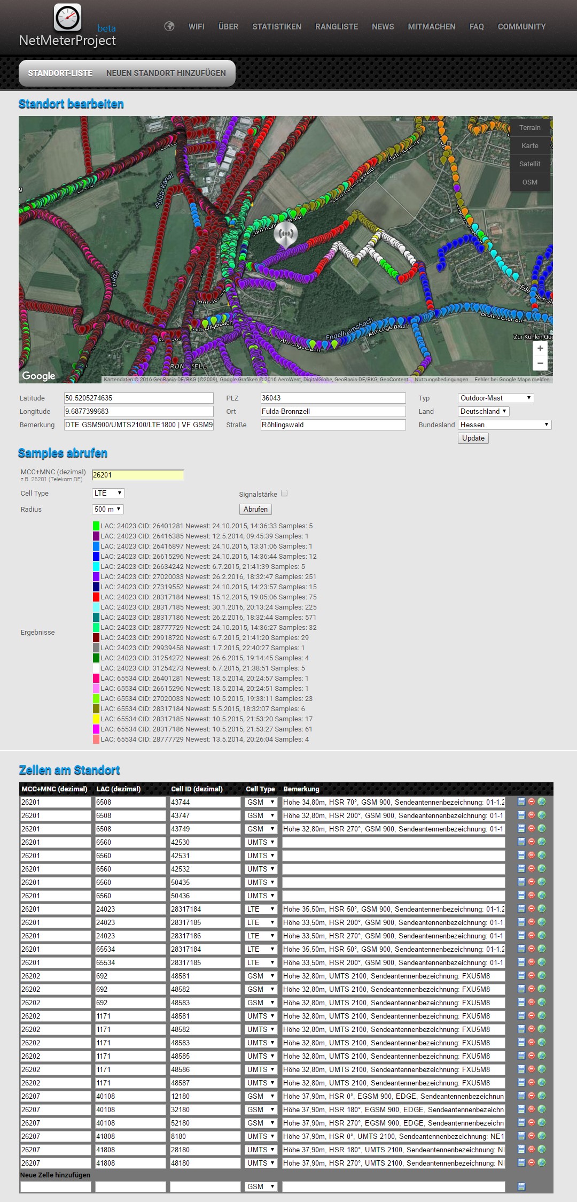Enable the Signalstärke checkbox
Screen dimensions: 577x1202
pos(284,493)
